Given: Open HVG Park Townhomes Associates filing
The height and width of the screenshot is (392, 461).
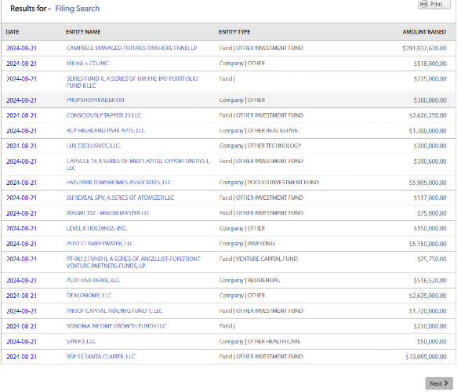Looking at the screenshot, I should pos(119,183).
